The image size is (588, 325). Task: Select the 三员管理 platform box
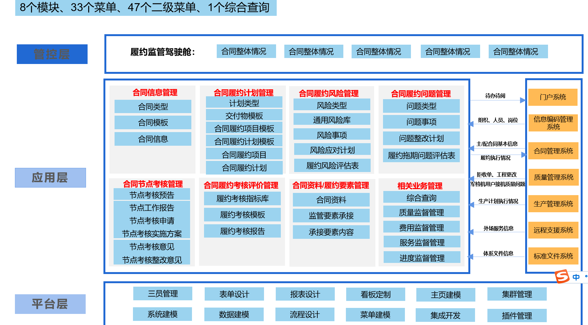point(163,293)
